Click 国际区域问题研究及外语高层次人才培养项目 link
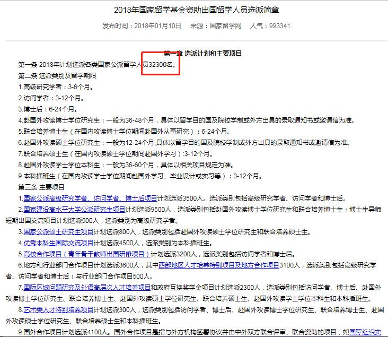The width and height of the screenshot is (388, 337). pos(87,287)
